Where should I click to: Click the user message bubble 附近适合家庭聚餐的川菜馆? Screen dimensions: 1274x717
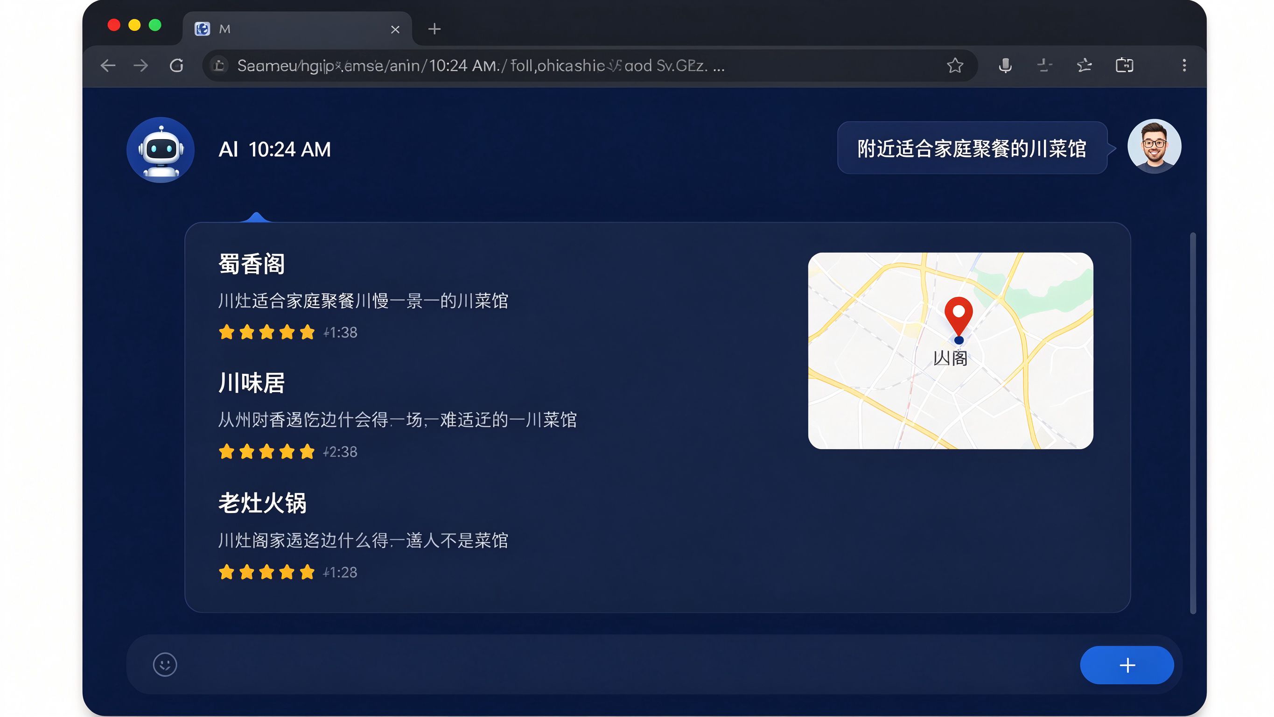[x=972, y=148]
